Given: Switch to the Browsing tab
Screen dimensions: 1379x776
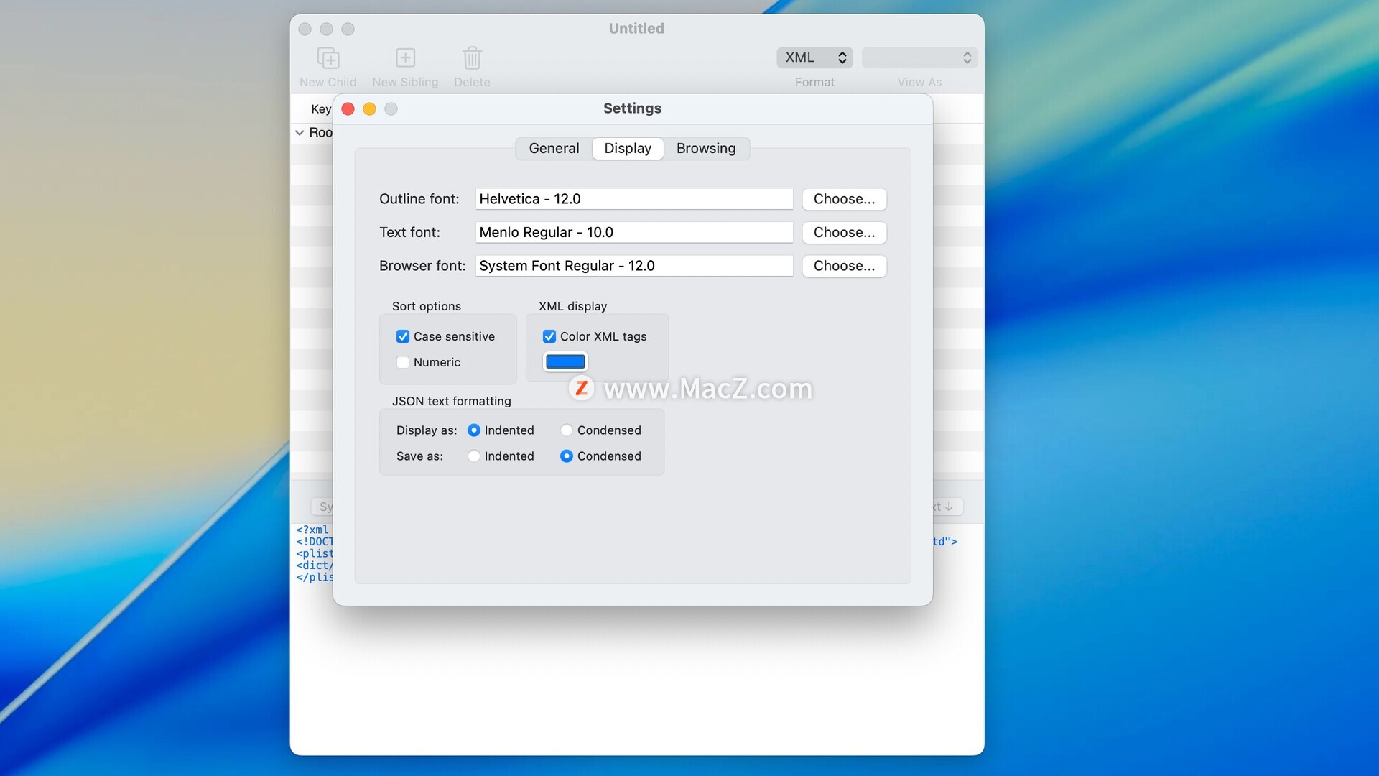Looking at the screenshot, I should 706,149.
